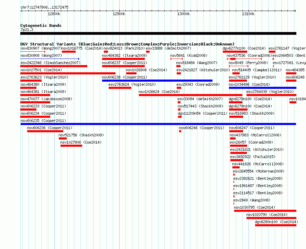Viewport: 306px width, 249px height.
Task: Click nsv464382 (Itsara2009) label
Action: [x=124, y=55]
